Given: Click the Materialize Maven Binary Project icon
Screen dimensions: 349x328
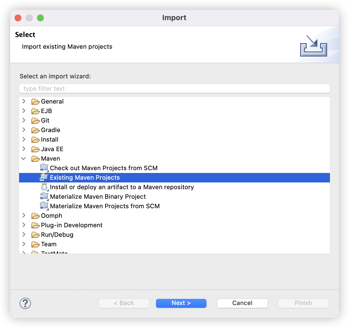Looking at the screenshot, I should (44, 196).
